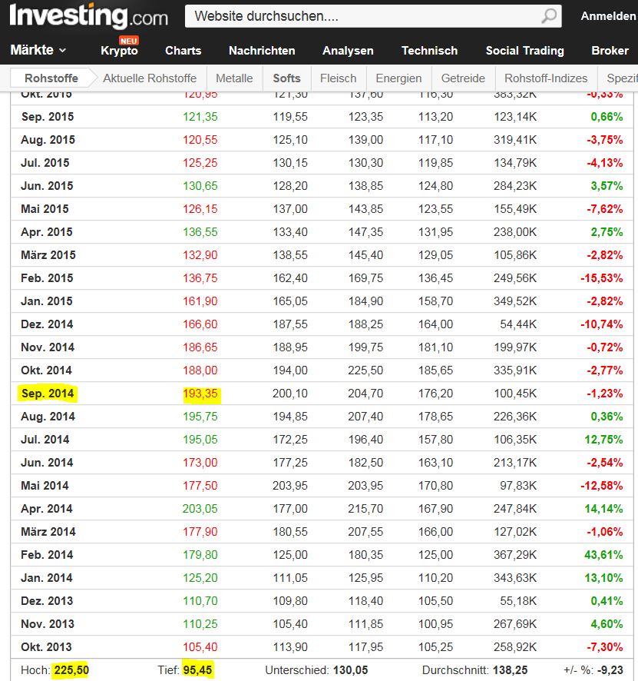The width and height of the screenshot is (638, 681).
Task: Select the Softs sub-navigation tab
Action: point(287,78)
